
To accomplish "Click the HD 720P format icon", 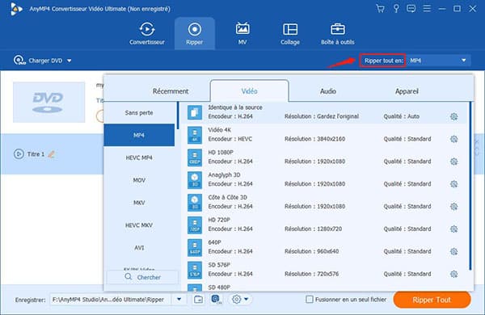I will click(195, 225).
